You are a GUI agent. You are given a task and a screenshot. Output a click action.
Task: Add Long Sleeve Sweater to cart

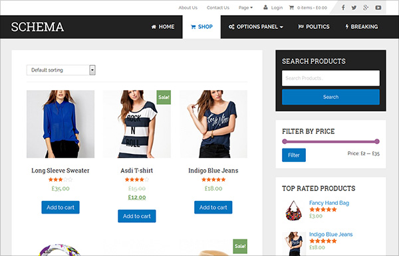click(61, 208)
